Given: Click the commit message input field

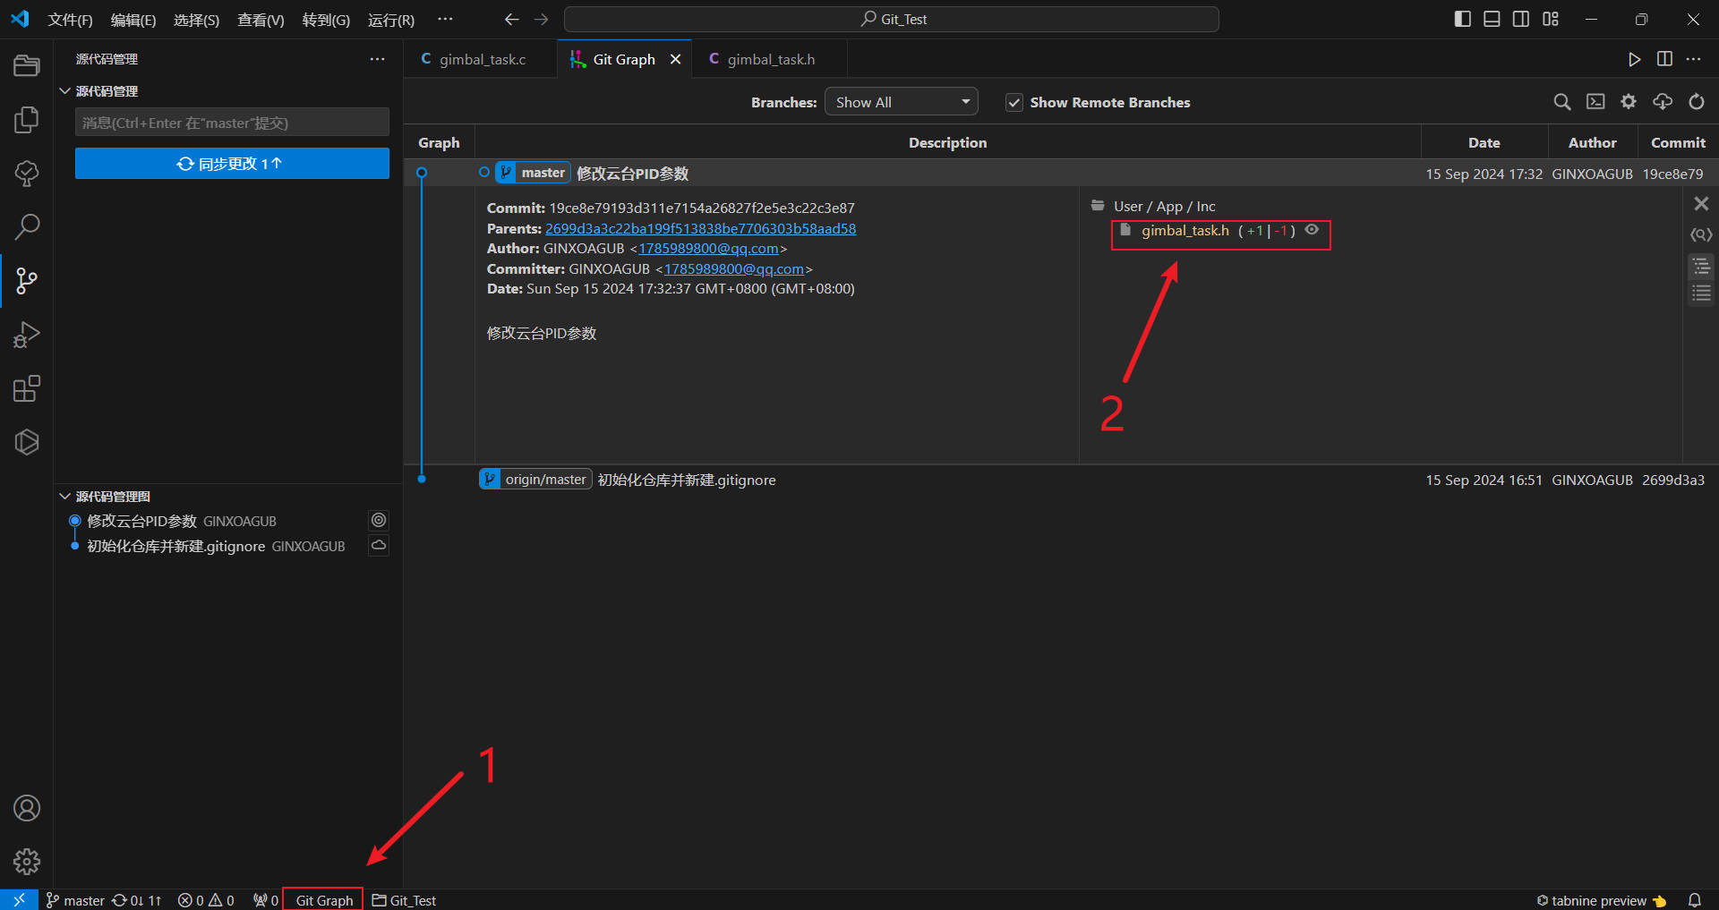Looking at the screenshot, I should click(232, 123).
